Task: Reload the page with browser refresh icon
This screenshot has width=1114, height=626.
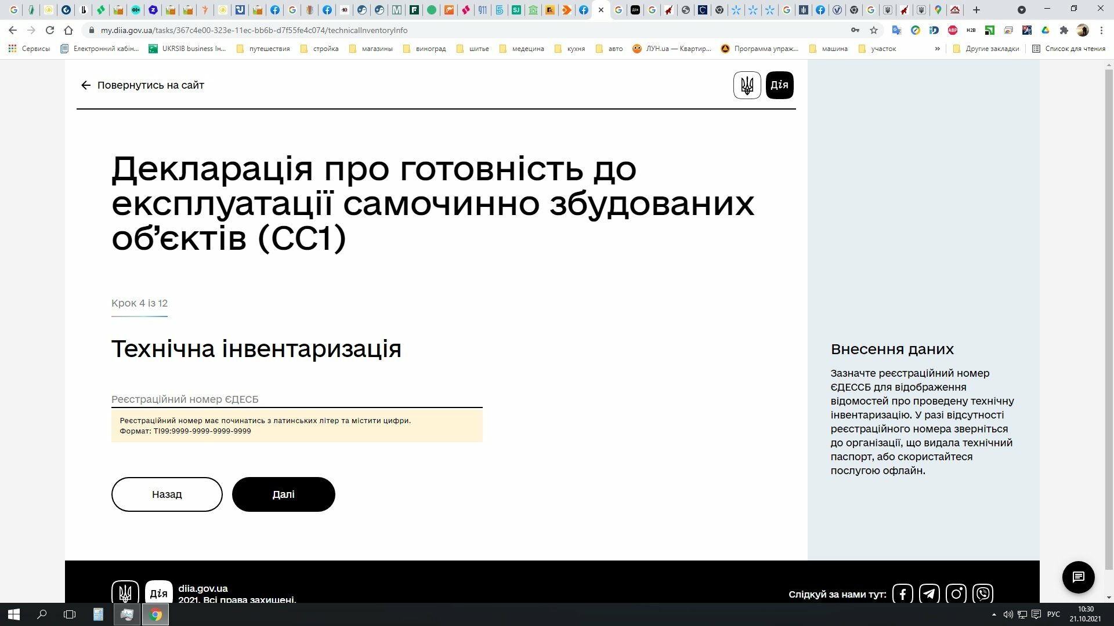Action: pos(50,30)
